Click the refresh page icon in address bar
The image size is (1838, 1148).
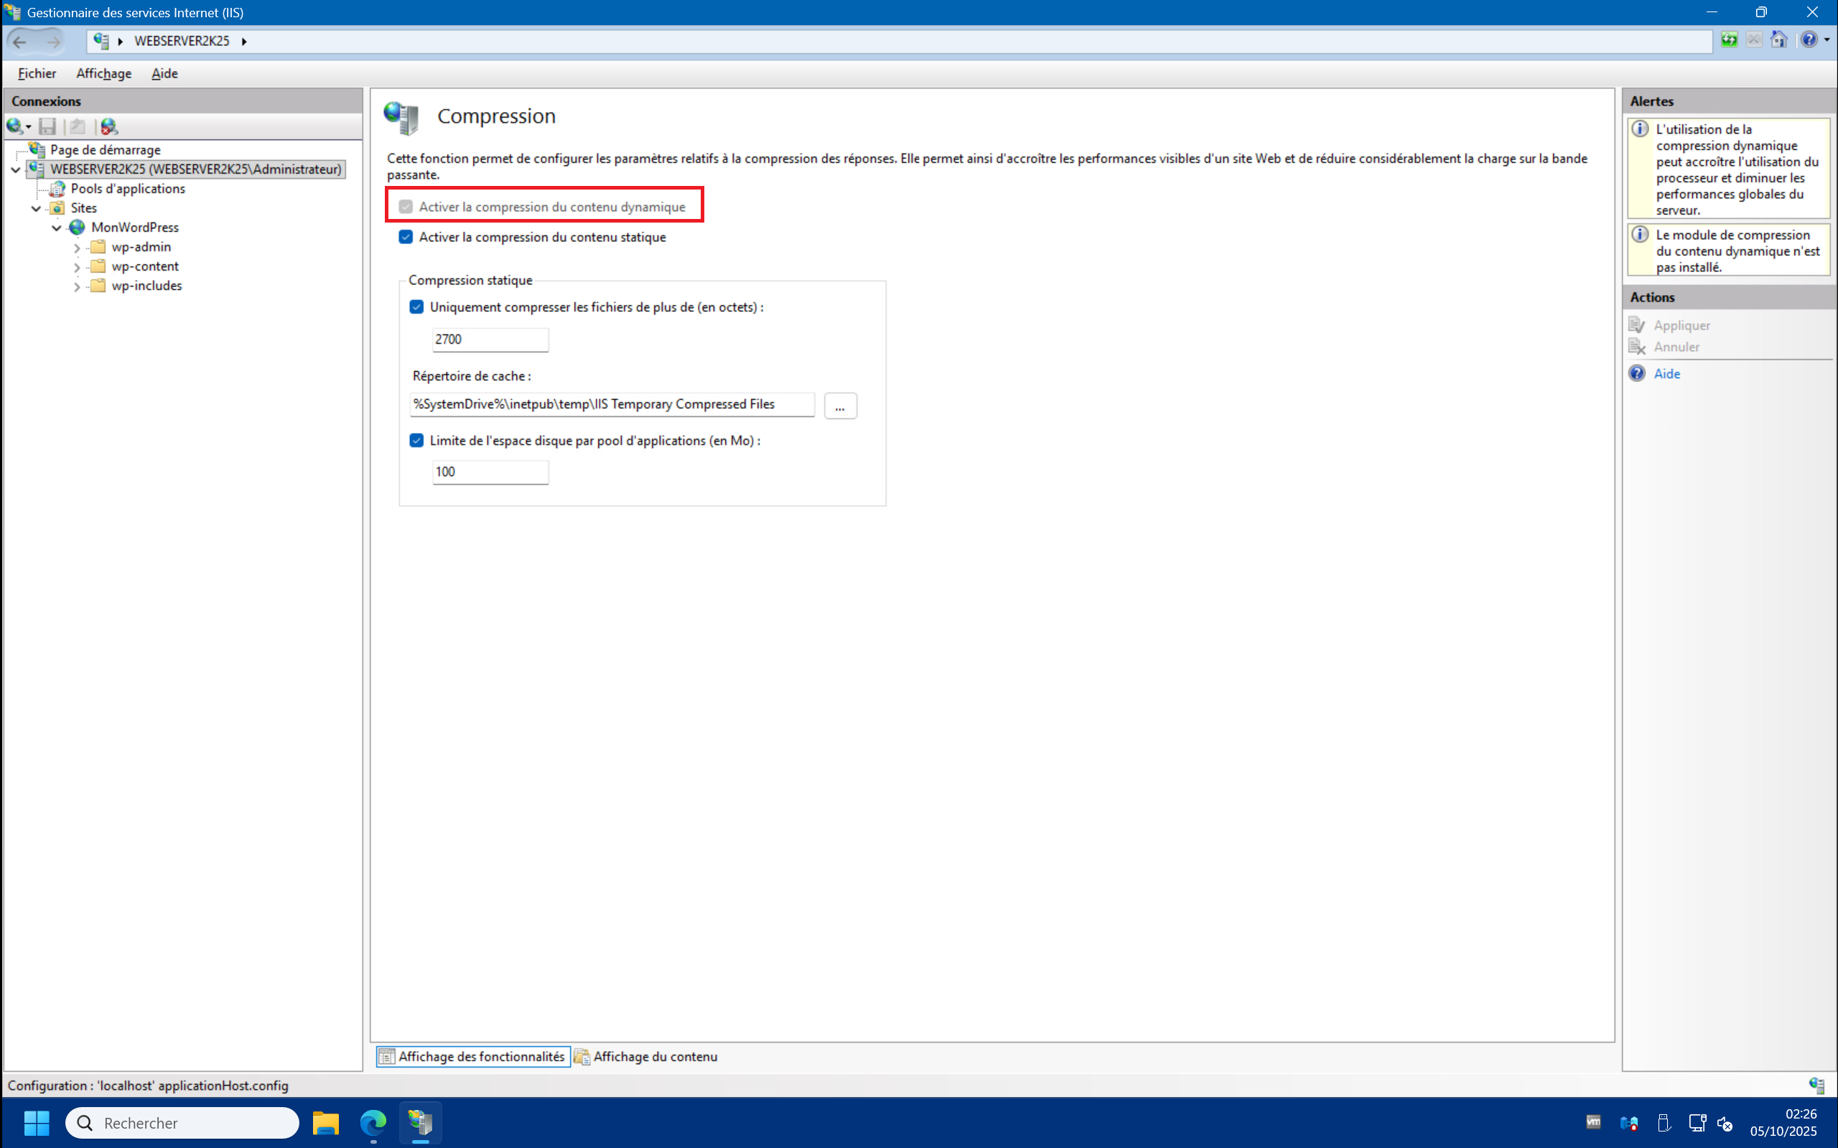click(x=1730, y=40)
